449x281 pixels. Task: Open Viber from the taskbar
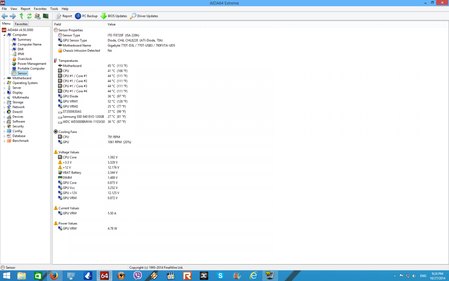pyautogui.click(x=137, y=276)
